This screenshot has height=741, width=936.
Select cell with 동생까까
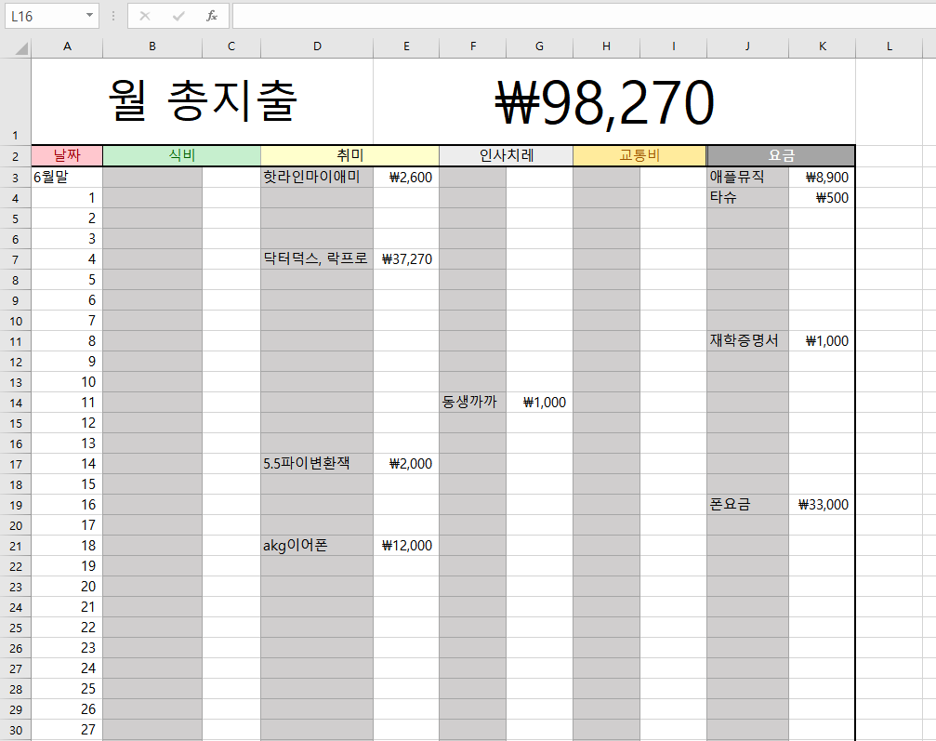473,403
